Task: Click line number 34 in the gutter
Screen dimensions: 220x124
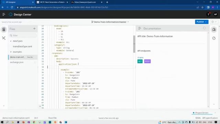Action: (x=43, y=67)
